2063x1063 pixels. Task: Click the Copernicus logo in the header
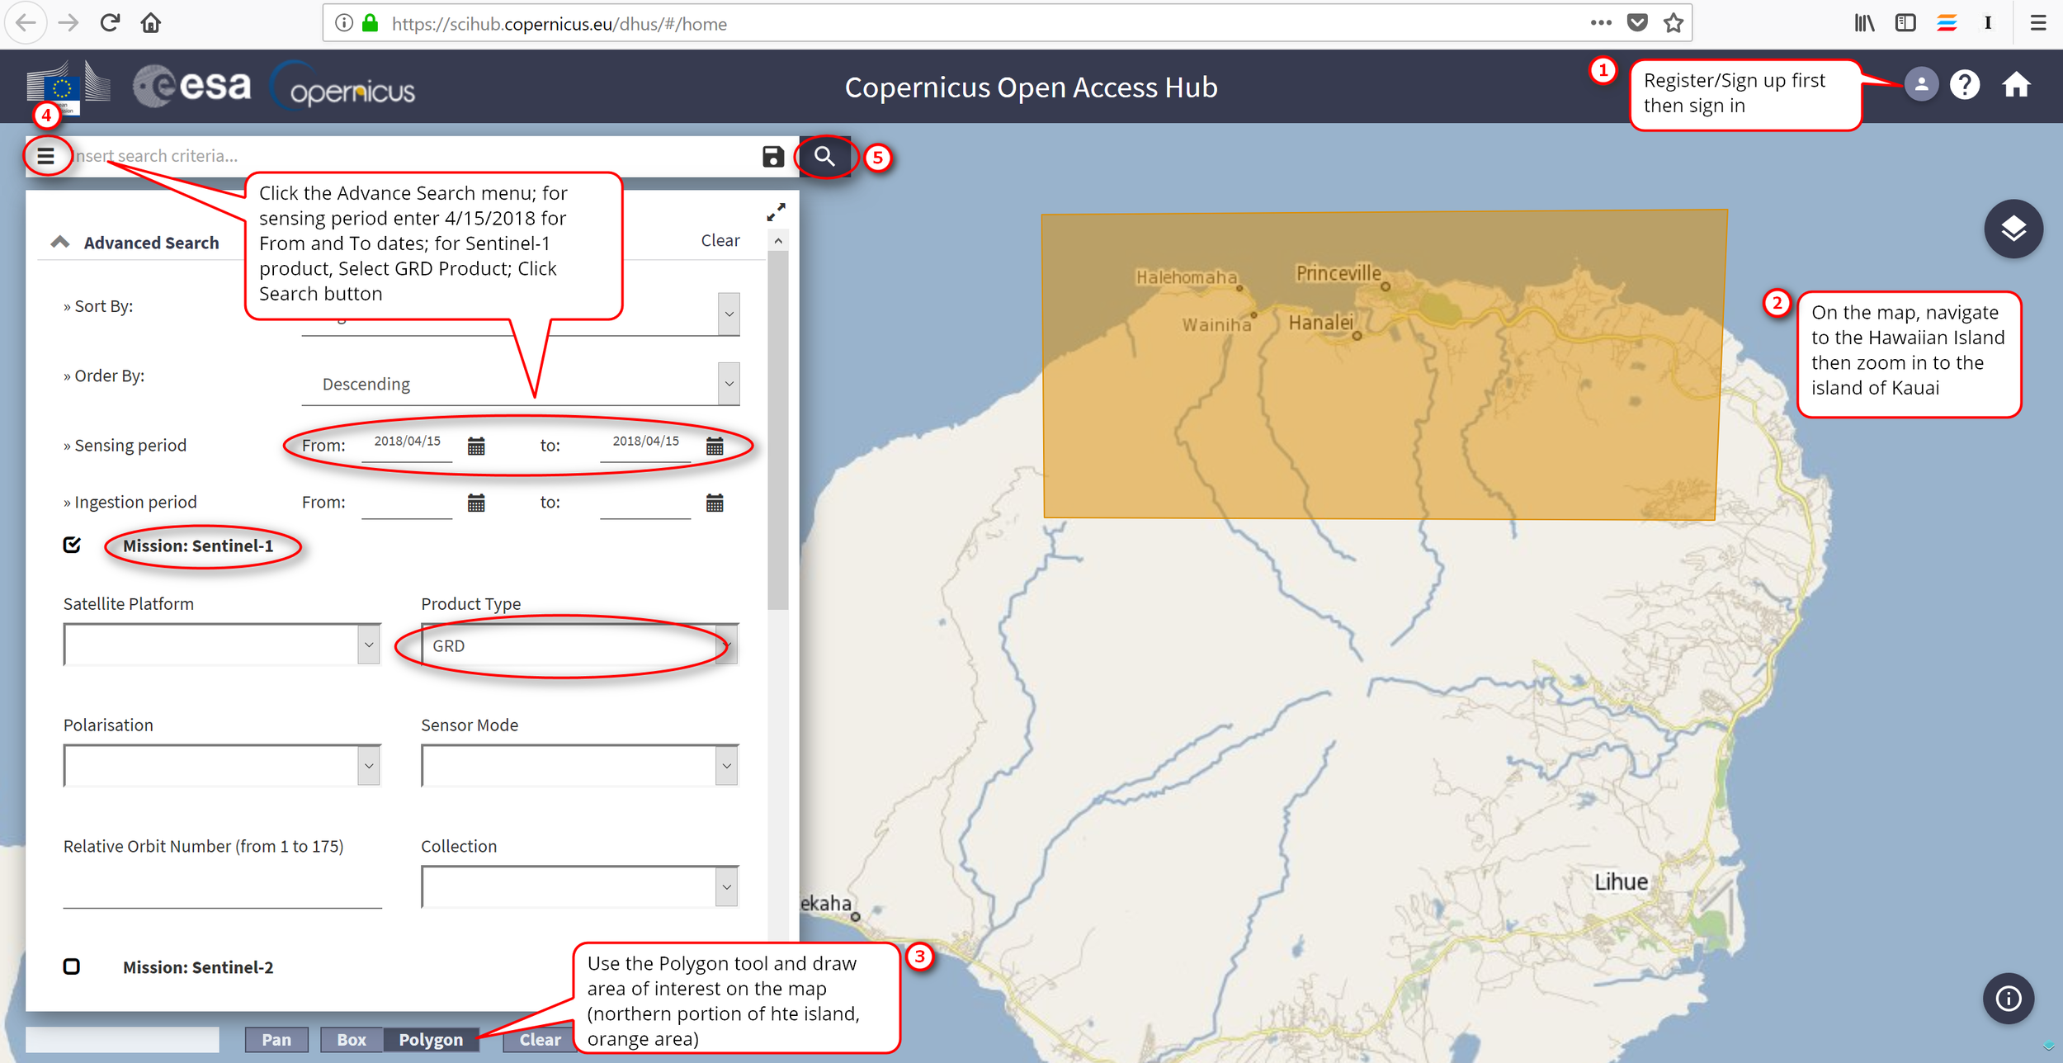(342, 86)
